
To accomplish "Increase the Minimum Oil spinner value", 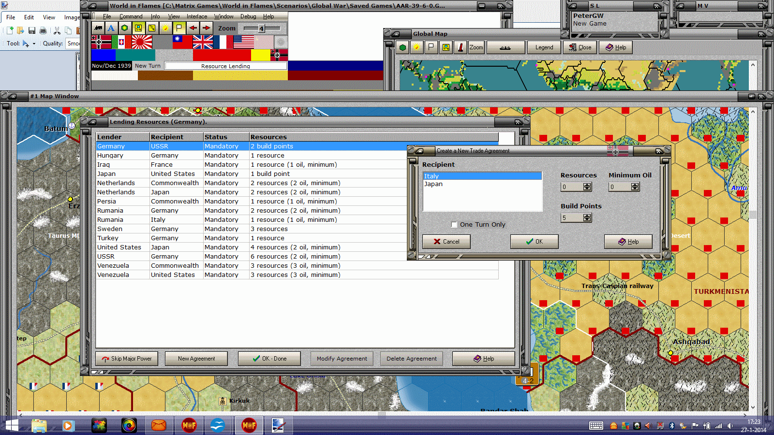I will coord(635,185).
